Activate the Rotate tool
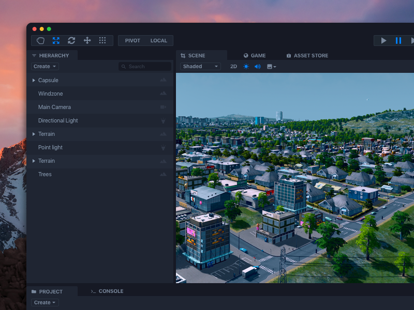The width and height of the screenshot is (414, 310). pos(71,41)
